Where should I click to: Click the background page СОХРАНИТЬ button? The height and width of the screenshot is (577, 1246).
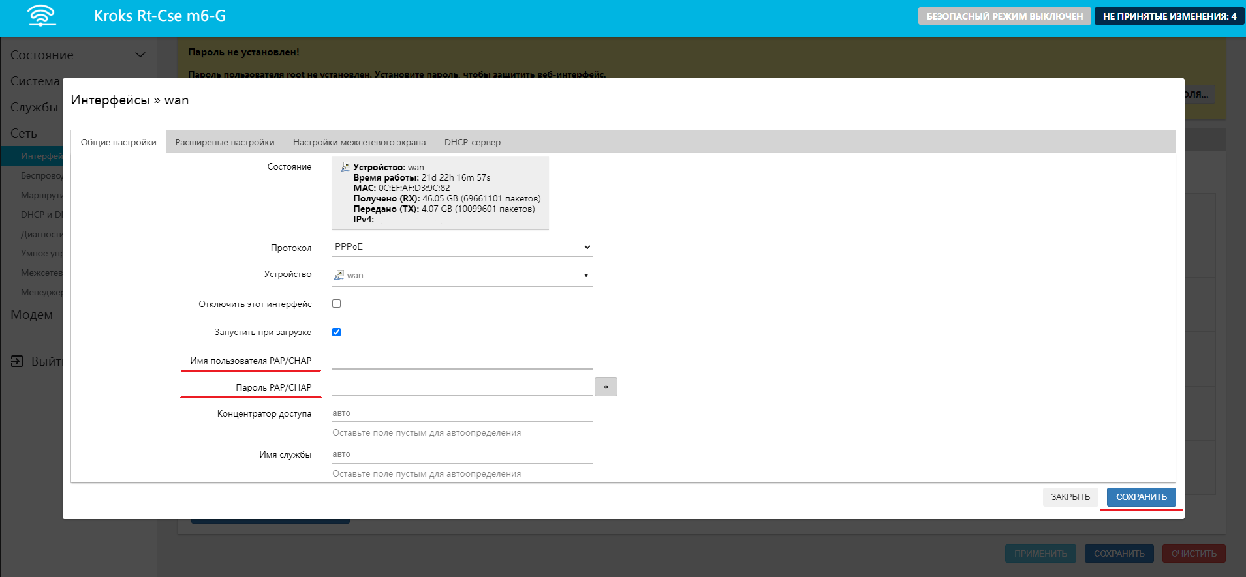pos(1119,554)
